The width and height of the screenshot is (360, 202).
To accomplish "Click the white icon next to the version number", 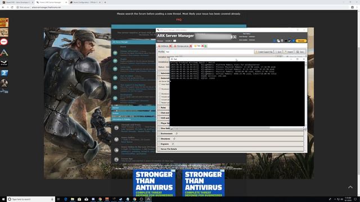I will click(x=175, y=41).
